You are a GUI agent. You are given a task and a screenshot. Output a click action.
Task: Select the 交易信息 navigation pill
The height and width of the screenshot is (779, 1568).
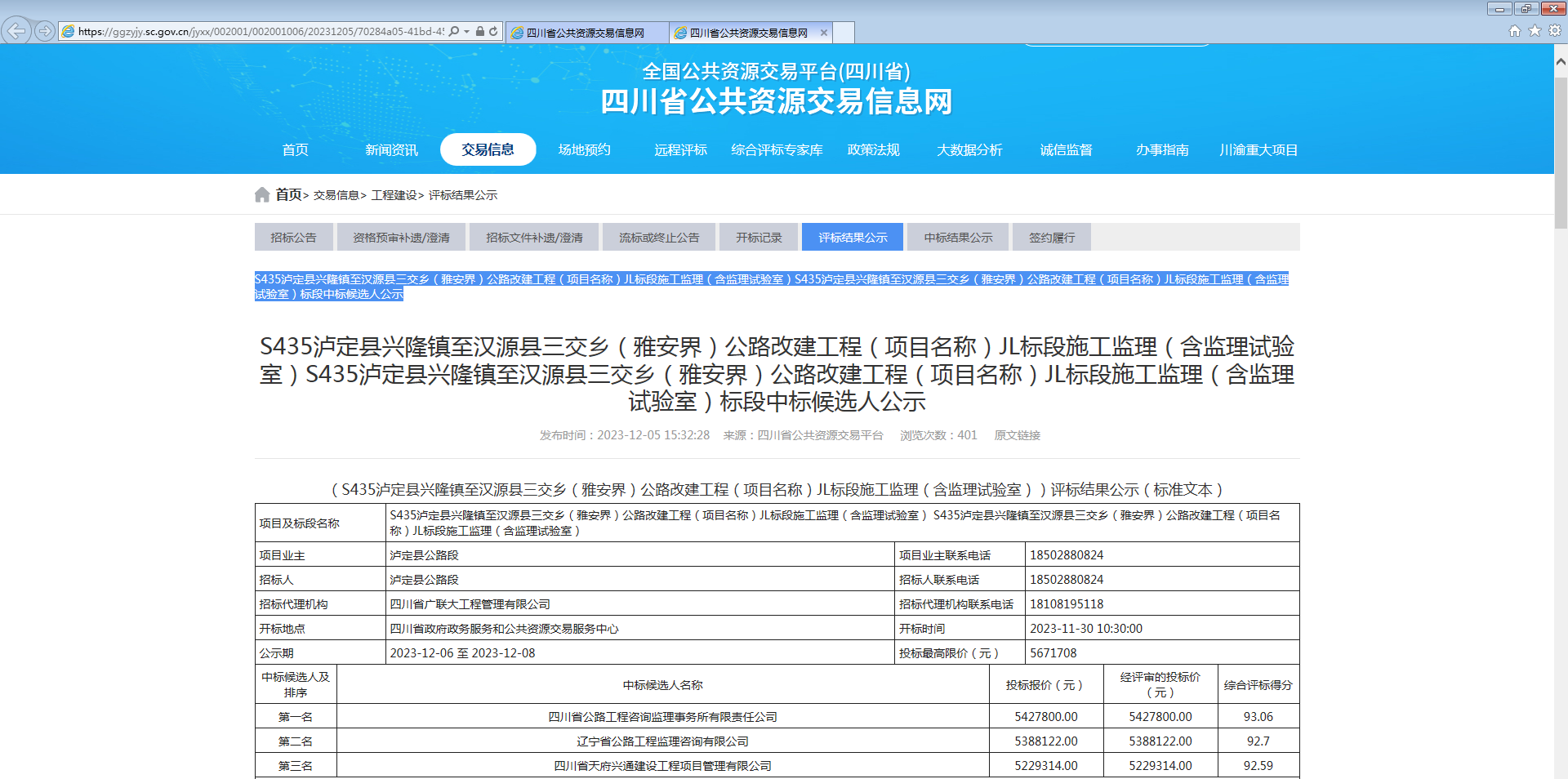(x=488, y=149)
